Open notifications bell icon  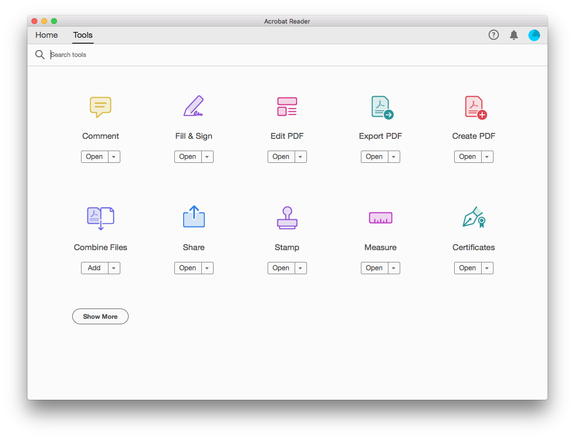tap(514, 35)
